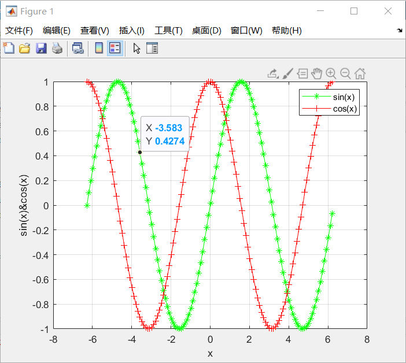This screenshot has width=406, height=363.
Task: Minimize the Figure 1 window
Action: pyautogui.click(x=320, y=11)
